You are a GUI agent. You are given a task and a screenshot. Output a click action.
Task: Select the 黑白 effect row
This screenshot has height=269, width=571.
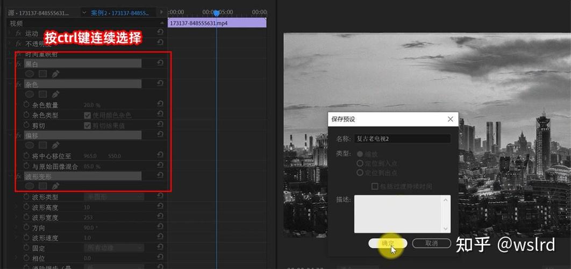tap(83, 64)
